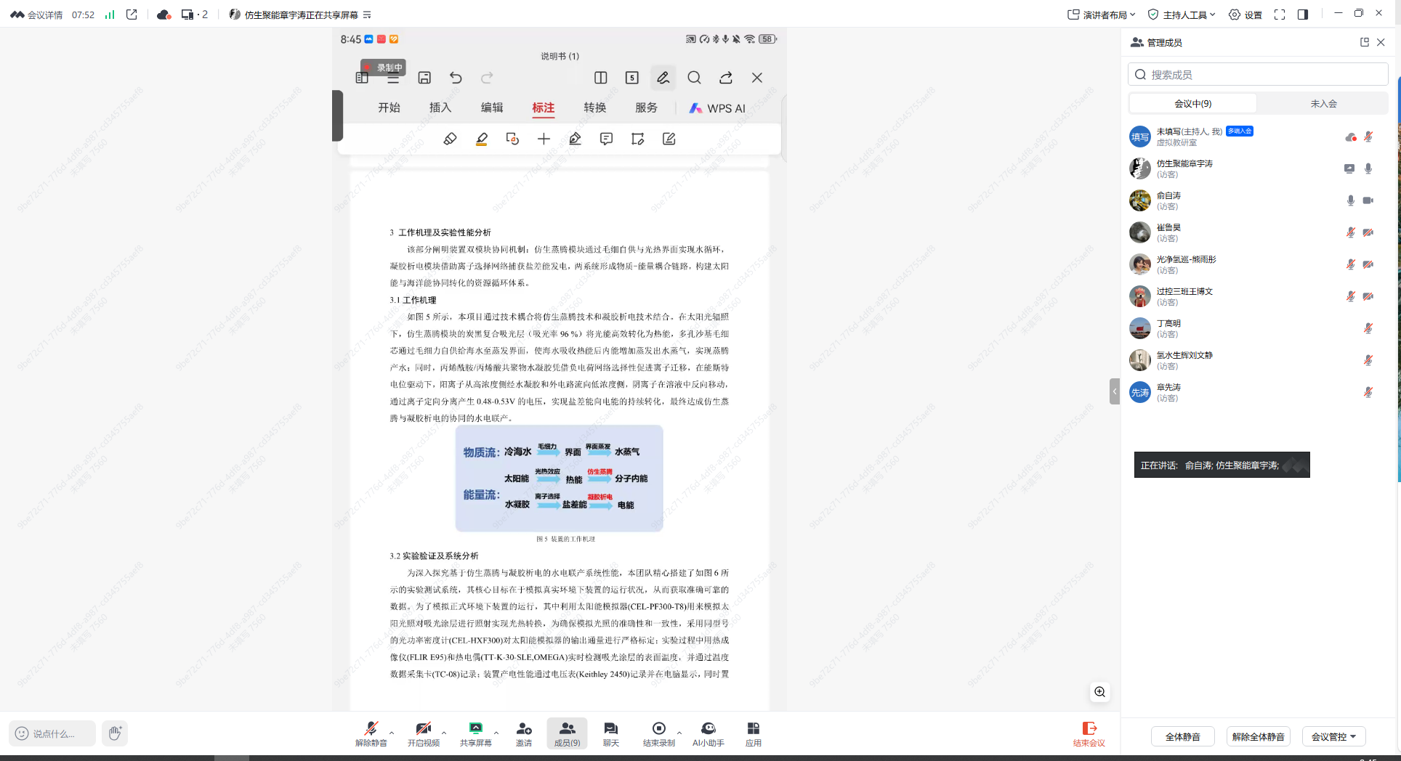Open the WPS split view icon
Image resolution: width=1401 pixels, height=761 pixels.
click(601, 78)
